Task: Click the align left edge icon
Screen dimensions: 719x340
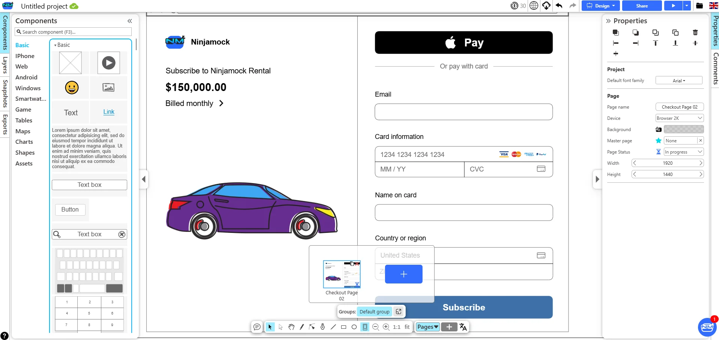Action: tap(615, 43)
